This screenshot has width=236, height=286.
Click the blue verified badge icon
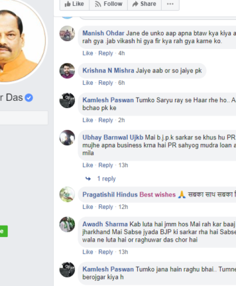pyautogui.click(x=29, y=98)
